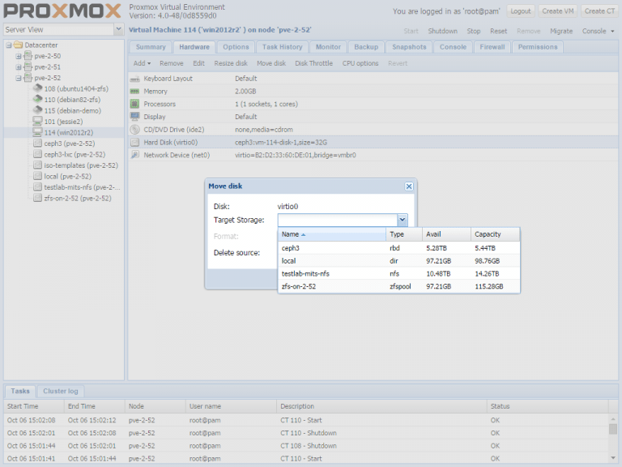The height and width of the screenshot is (467, 622).
Task: Close the Move disk dialog
Action: [409, 186]
